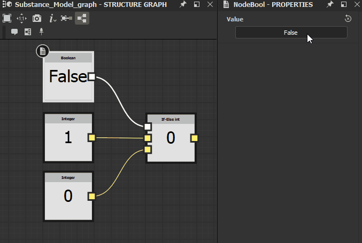Screen dimensions: 362x243
Task: Reset zoom to 1:1
Action: pos(22,18)
